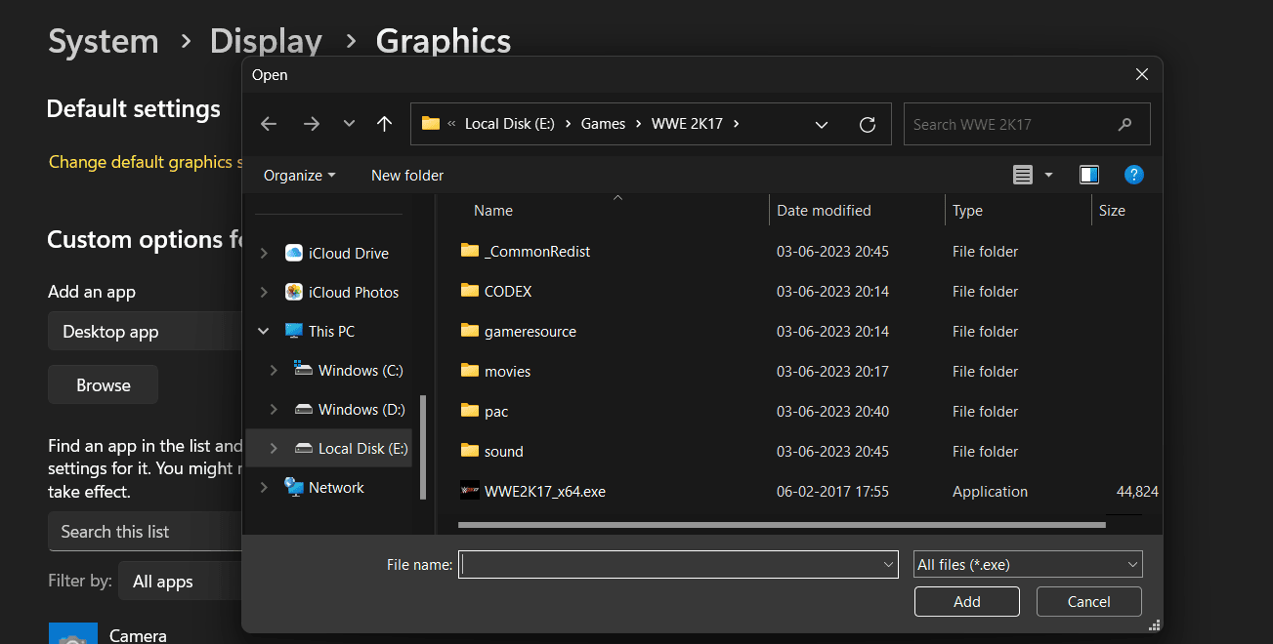This screenshot has width=1273, height=644.
Task: Expand the Windows (C:) drive
Action: coord(274,370)
